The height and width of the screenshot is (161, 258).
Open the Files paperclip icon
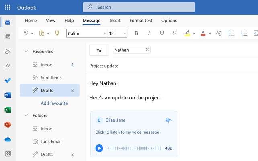click(8, 66)
